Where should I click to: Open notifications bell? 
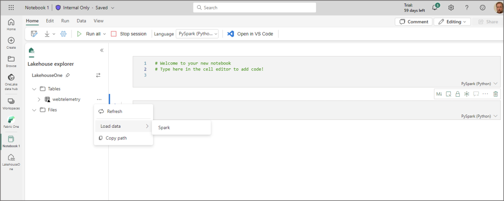(x=435, y=7)
